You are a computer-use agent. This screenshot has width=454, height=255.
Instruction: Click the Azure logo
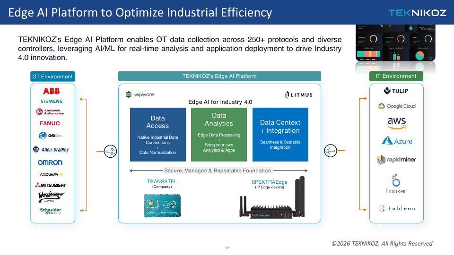[x=397, y=141]
